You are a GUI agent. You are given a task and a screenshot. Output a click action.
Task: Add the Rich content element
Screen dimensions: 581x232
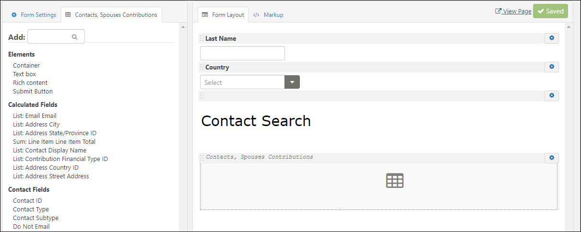[30, 82]
